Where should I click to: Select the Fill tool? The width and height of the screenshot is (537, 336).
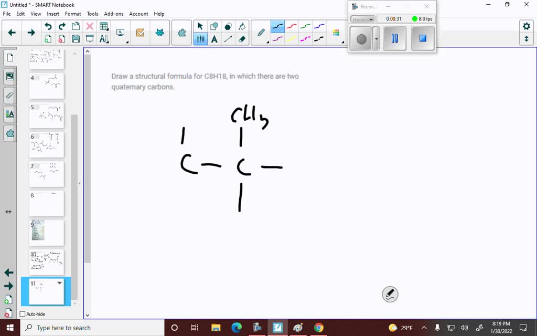click(x=242, y=26)
